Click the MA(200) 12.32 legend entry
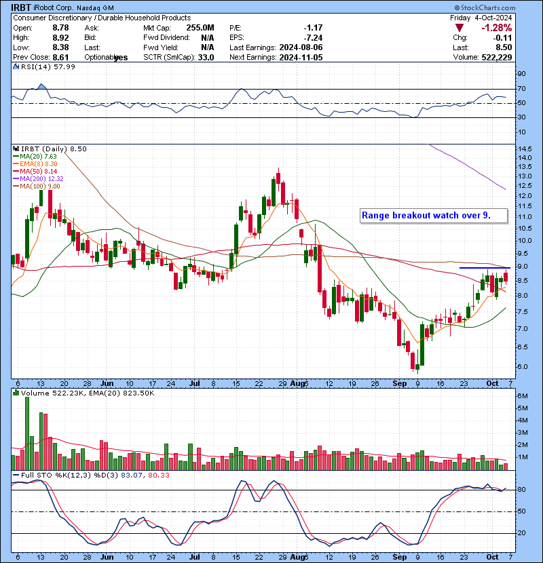Image resolution: width=543 pixels, height=563 pixels. click(38, 179)
